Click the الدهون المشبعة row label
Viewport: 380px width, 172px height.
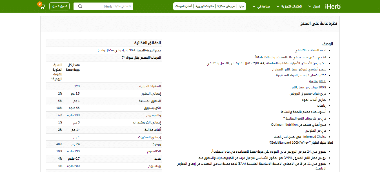click(149, 101)
